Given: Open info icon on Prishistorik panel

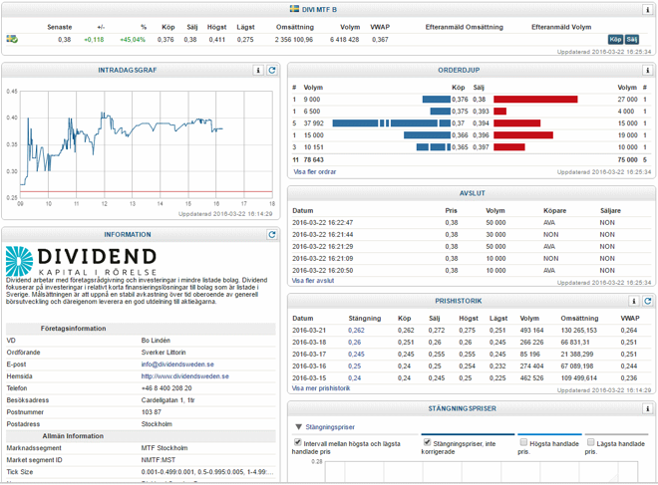Looking at the screenshot, I should pyautogui.click(x=634, y=301).
